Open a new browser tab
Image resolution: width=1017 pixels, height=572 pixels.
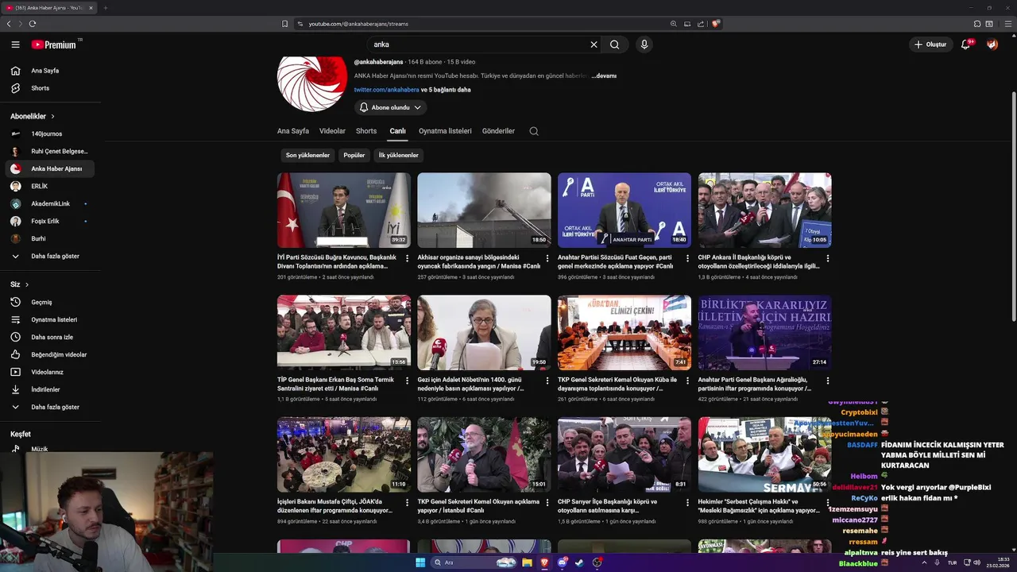[105, 8]
